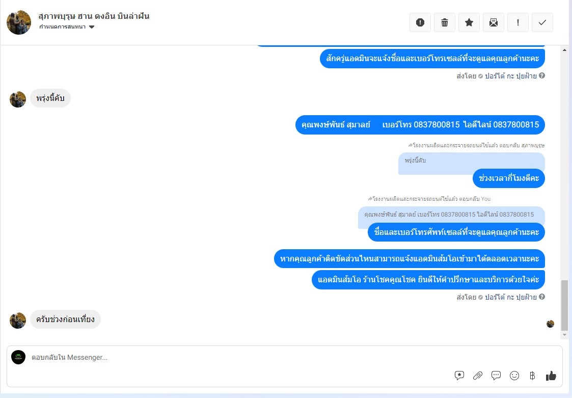Mark as unread with envelope icon
Image resolution: width=572 pixels, height=398 pixels.
(x=493, y=22)
